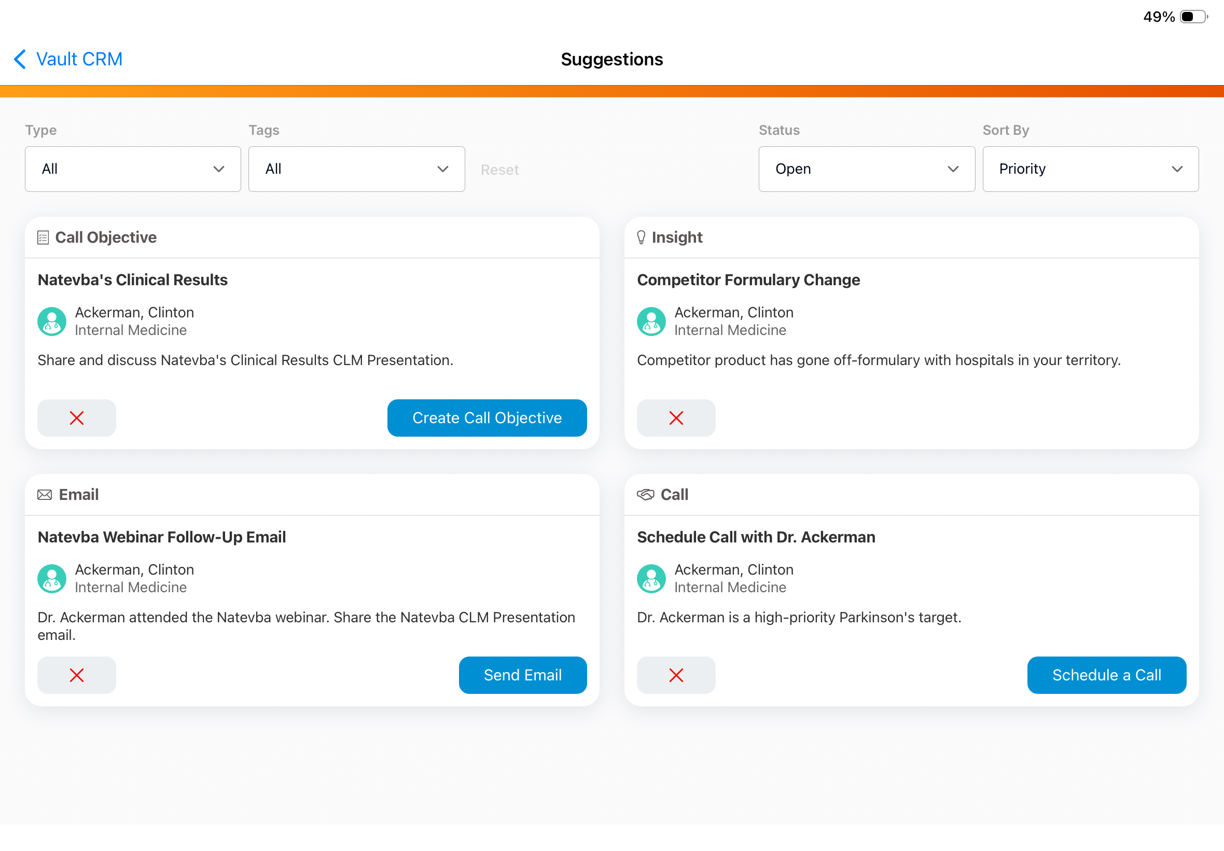
Task: Go back to Vault CRM
Action: [x=79, y=59]
